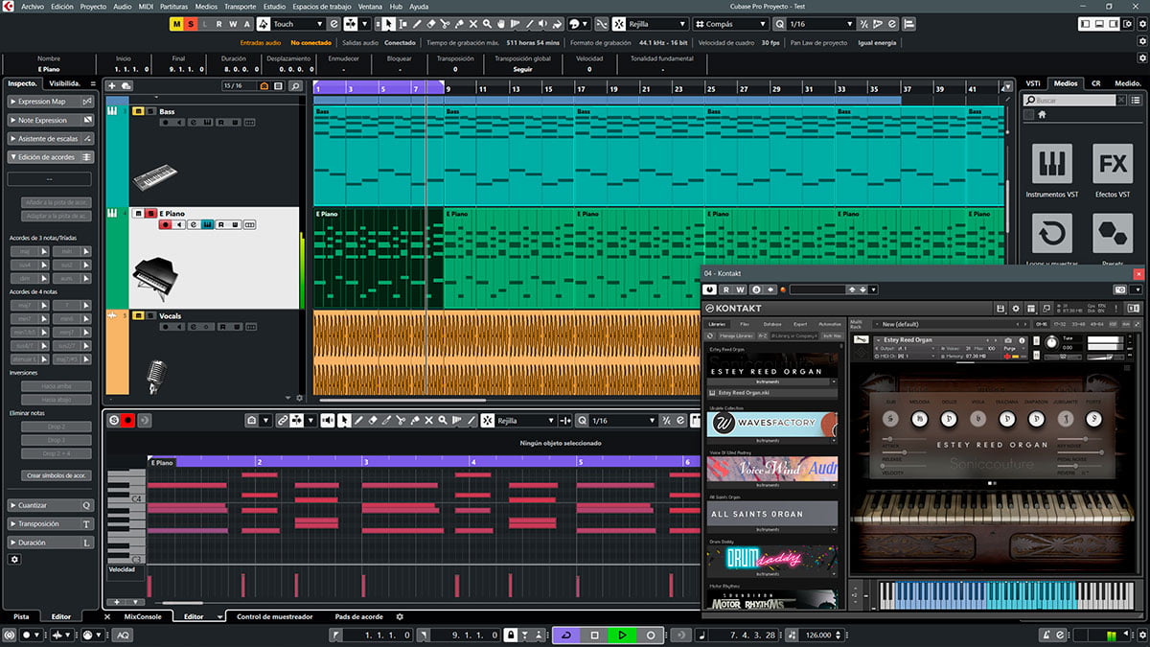1150x647 pixels.
Task: Click the Drop 2 button
Action: 56,427
